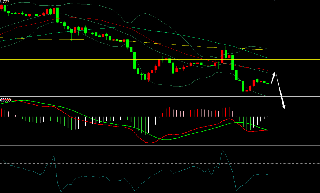Click the last candlestick on the price chart
320x193 pixels.
pyautogui.click(x=268, y=83)
